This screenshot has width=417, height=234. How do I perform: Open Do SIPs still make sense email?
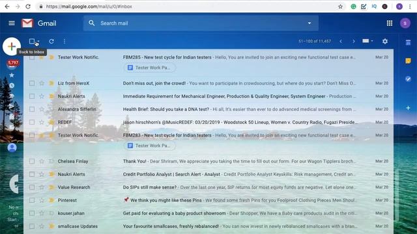[208, 187]
